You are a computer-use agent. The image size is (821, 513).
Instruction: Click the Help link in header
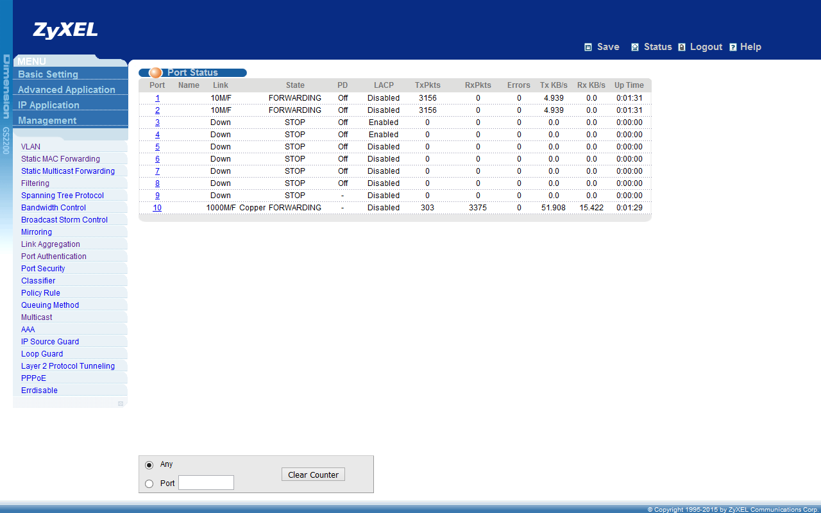pyautogui.click(x=750, y=47)
